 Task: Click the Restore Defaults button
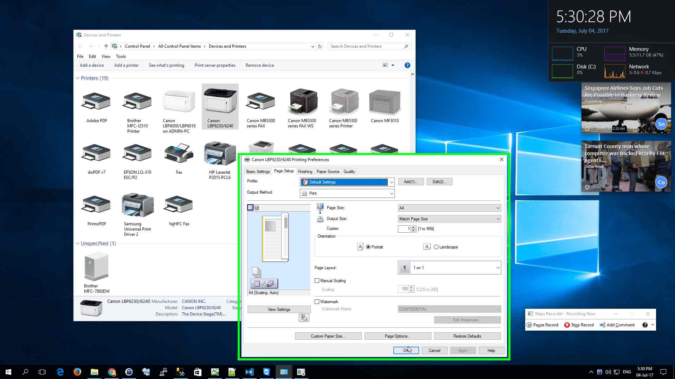[467, 336]
